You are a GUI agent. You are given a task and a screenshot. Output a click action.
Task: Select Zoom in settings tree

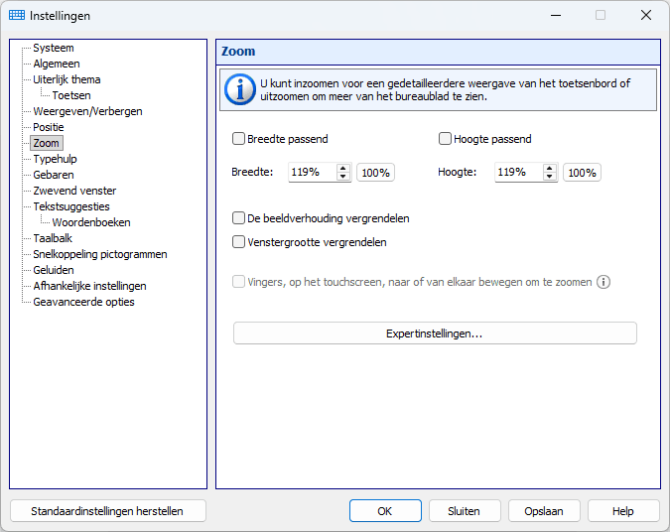[46, 143]
